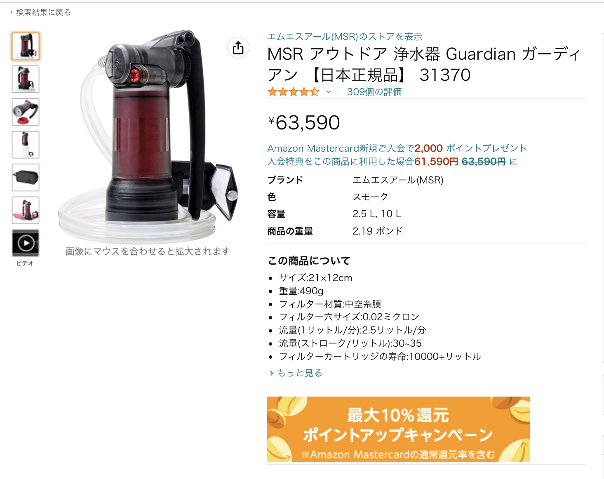Expand the star rating dropdown chevron
The width and height of the screenshot is (604, 479).
[329, 92]
